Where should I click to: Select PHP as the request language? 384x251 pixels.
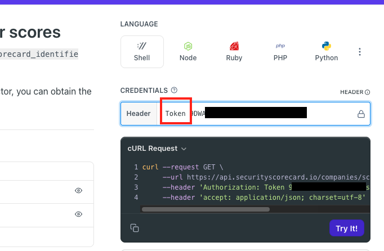click(x=280, y=51)
